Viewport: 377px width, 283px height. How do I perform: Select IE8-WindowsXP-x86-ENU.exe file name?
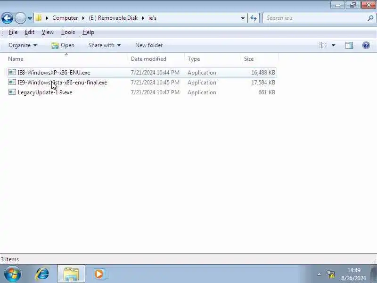tap(54, 73)
